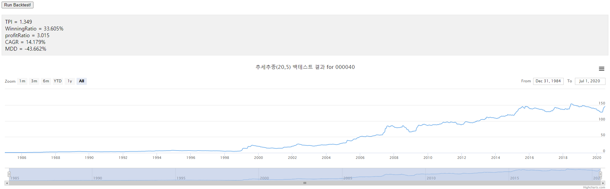Screen dimensions: 610x189
Task: Click the 2020 x-axis label
Action: (x=597, y=158)
